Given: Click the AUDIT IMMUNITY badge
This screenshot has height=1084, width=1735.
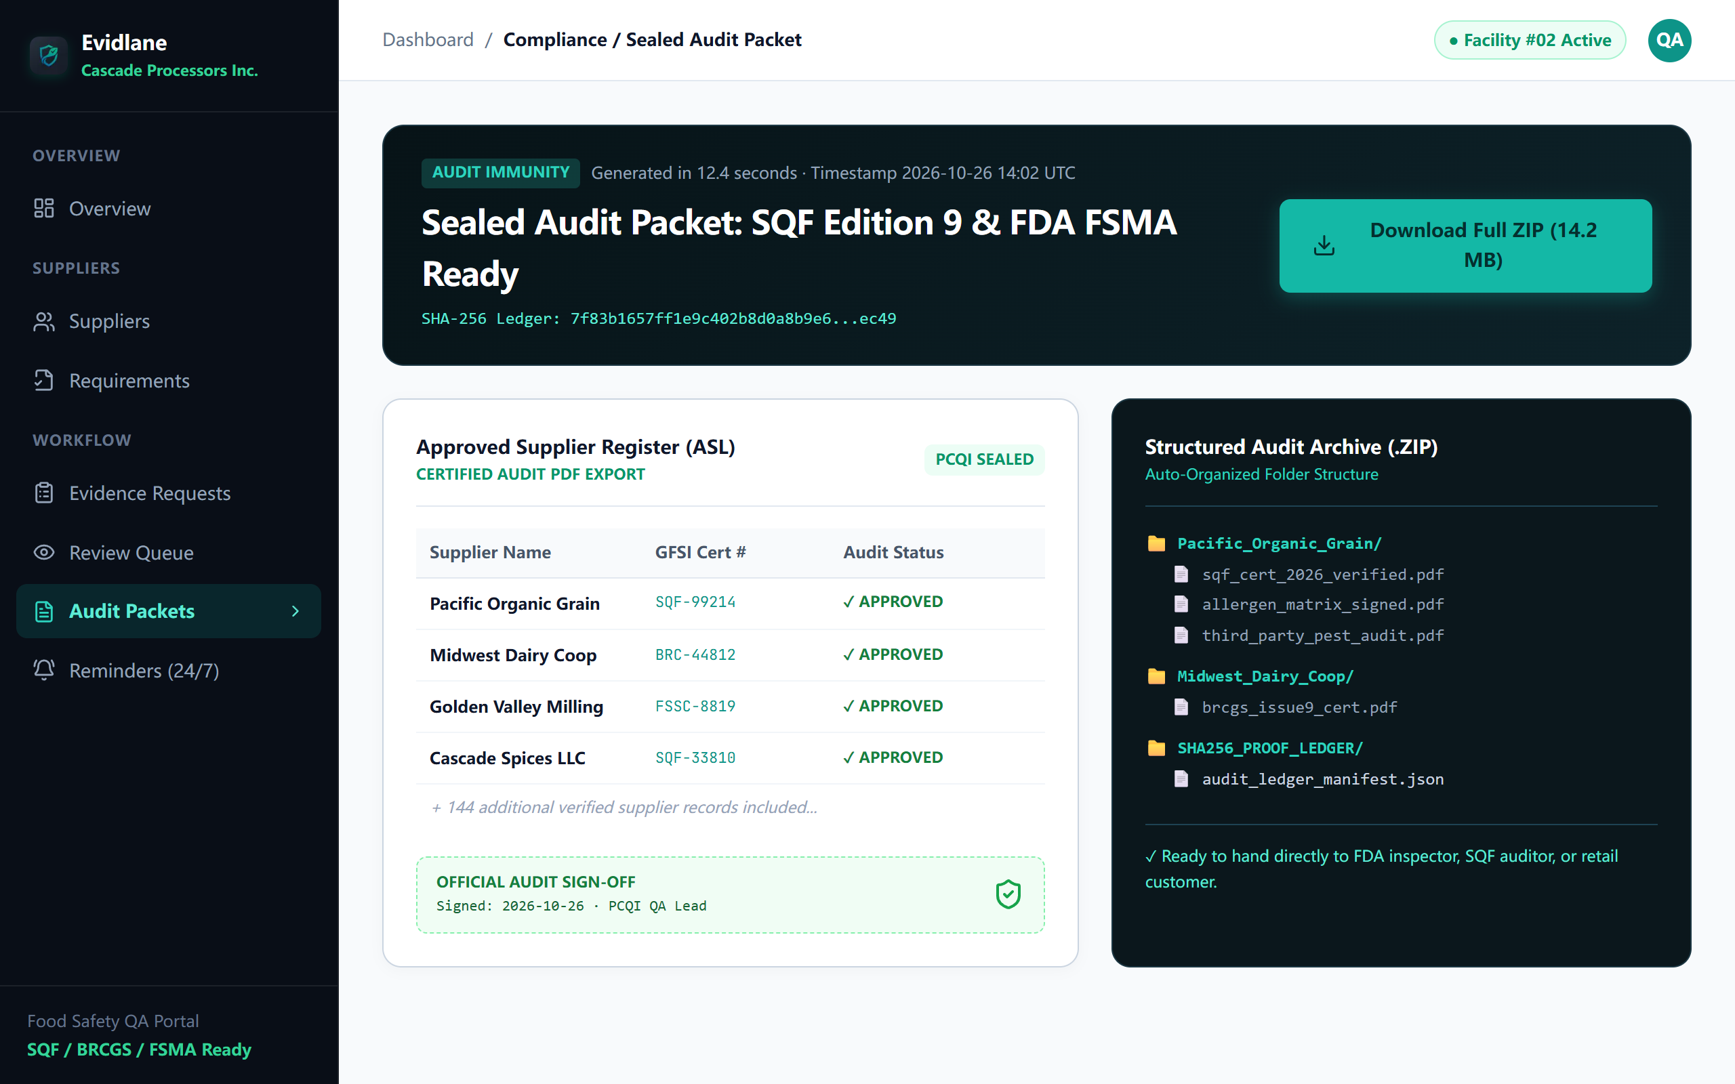Looking at the screenshot, I should click(500, 173).
